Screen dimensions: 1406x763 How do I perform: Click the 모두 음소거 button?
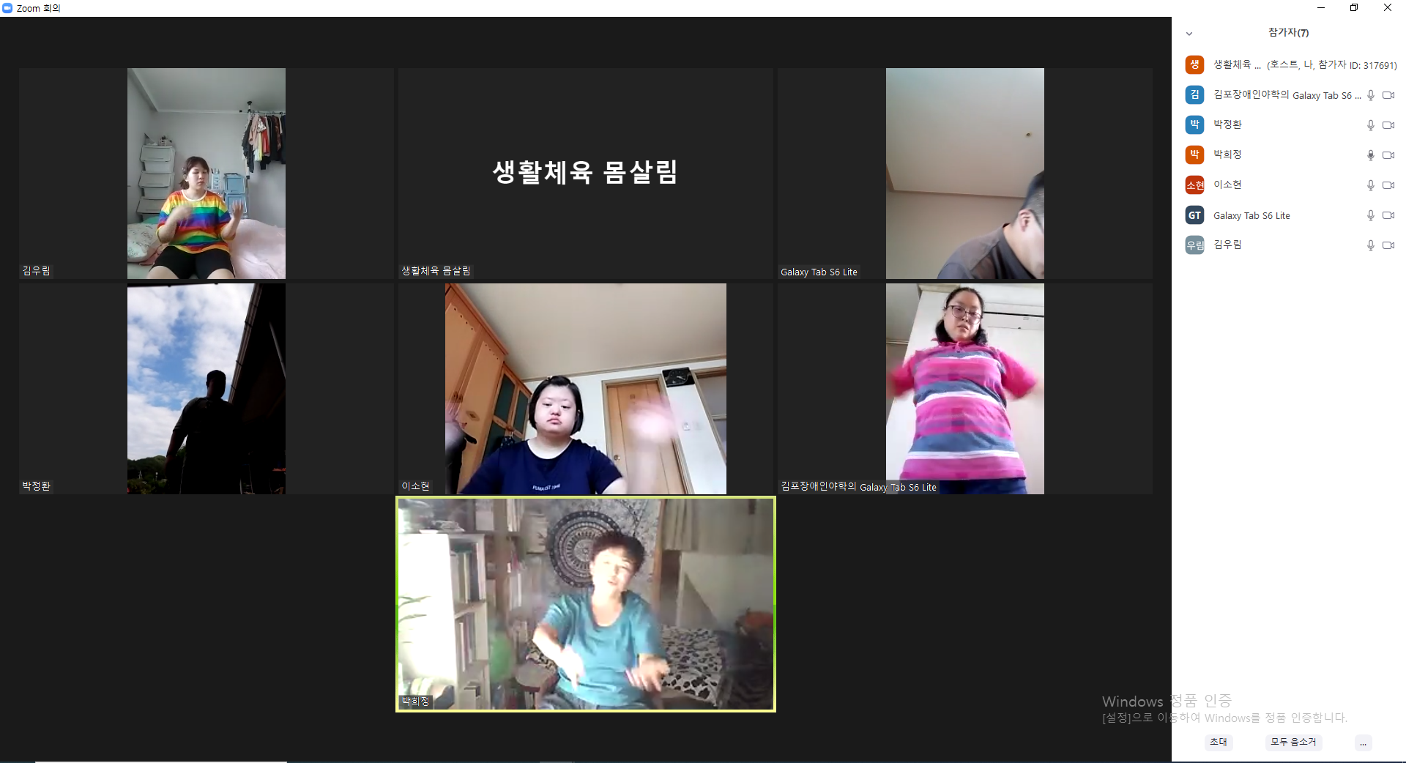1293,742
